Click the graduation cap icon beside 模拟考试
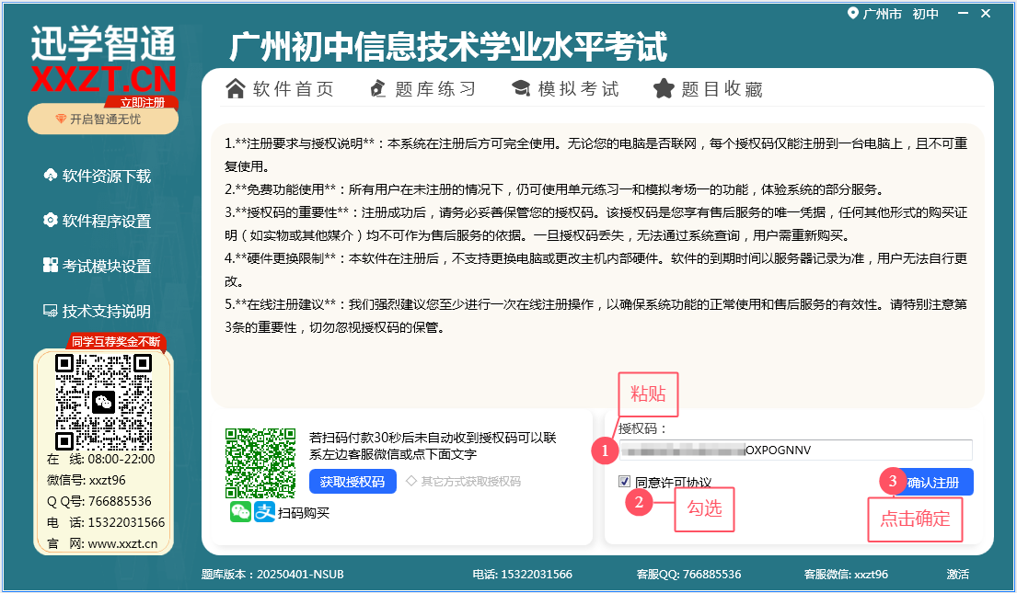Image resolution: width=1017 pixels, height=593 pixels. 521,88
